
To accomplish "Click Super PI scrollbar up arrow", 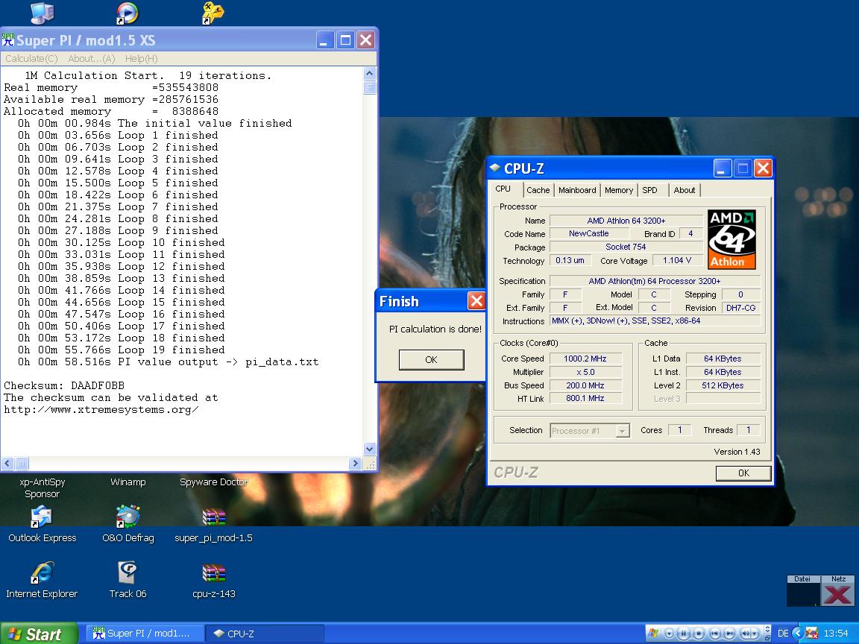I will pyautogui.click(x=369, y=73).
